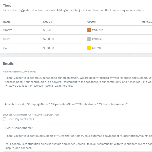Click the Color column header
This screenshot has height=152, width=152.
tap(91, 22)
